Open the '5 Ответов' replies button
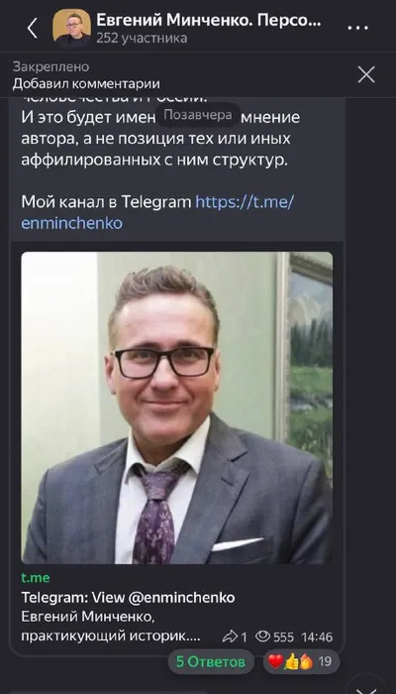 pyautogui.click(x=211, y=661)
